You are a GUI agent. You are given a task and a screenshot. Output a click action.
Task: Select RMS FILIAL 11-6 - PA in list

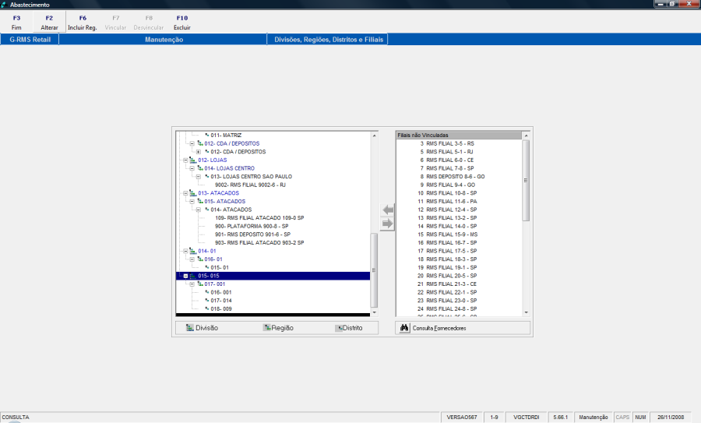coord(451,201)
